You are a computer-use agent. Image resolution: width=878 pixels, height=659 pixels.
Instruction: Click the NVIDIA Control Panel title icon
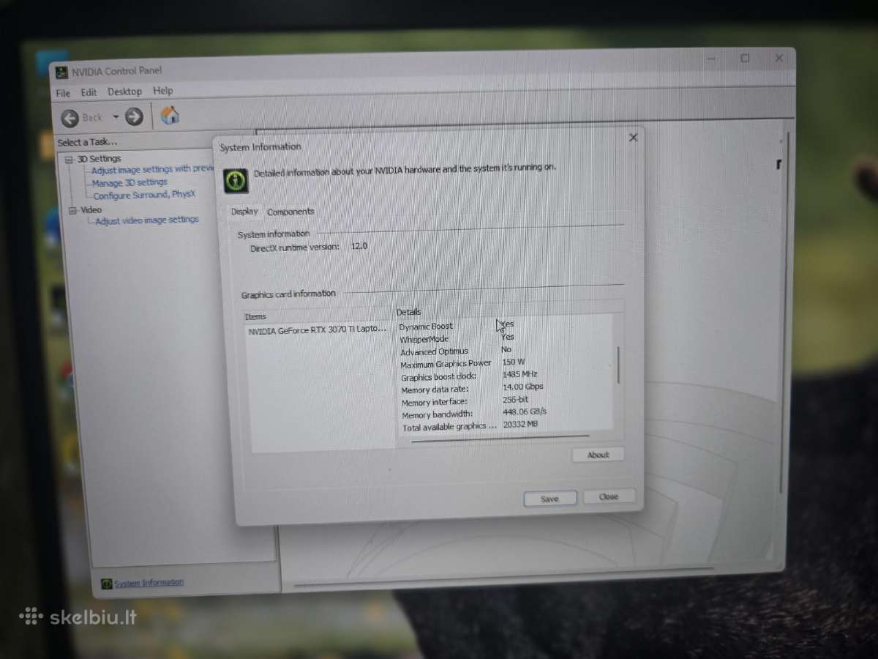[x=63, y=72]
